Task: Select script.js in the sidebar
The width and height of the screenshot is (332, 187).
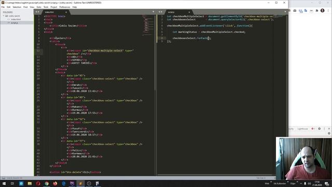Action: click(x=15, y=23)
